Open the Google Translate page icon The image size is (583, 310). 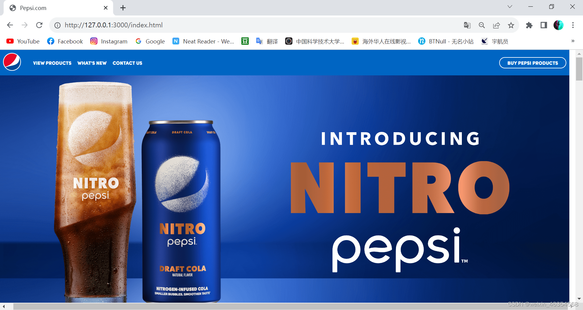coord(467,25)
